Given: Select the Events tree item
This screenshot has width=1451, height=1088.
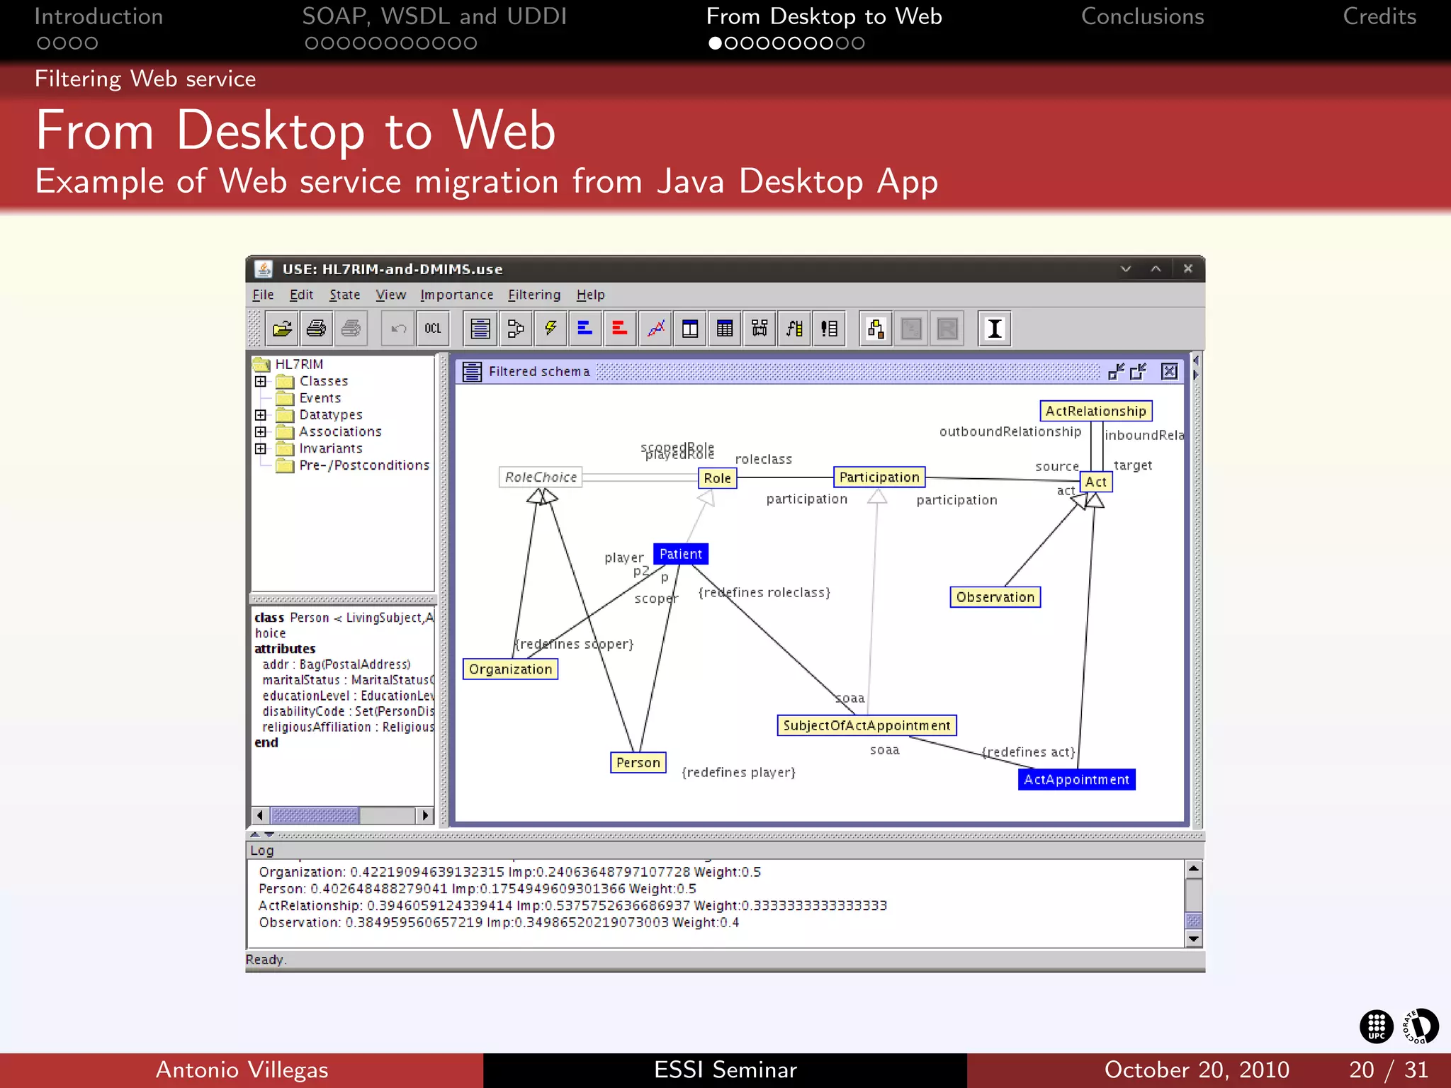Looking at the screenshot, I should tap(320, 398).
